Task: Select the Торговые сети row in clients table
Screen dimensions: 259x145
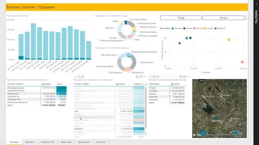Action: click(x=37, y=99)
